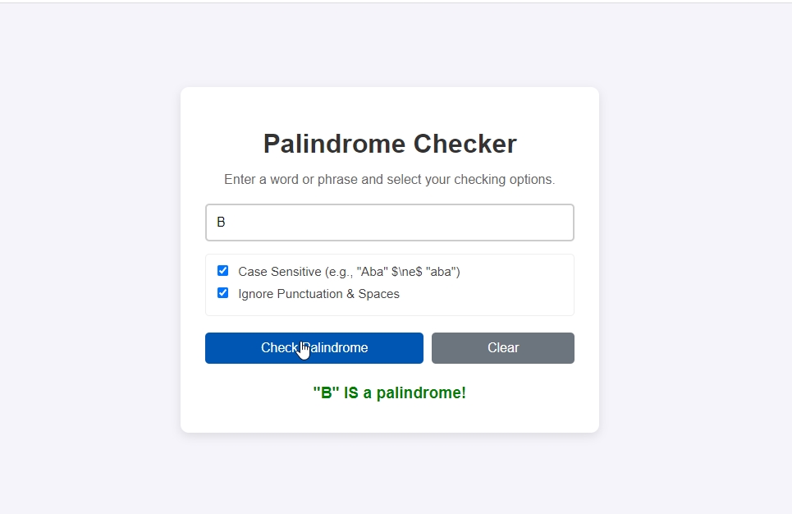Click the empty right side of the input field
The width and height of the screenshot is (792, 514).
coord(509,223)
